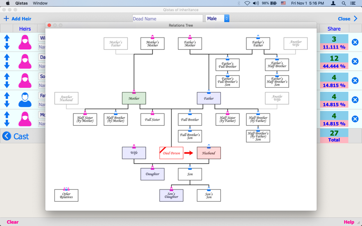Pick the Full Brother's Son node

190,136
